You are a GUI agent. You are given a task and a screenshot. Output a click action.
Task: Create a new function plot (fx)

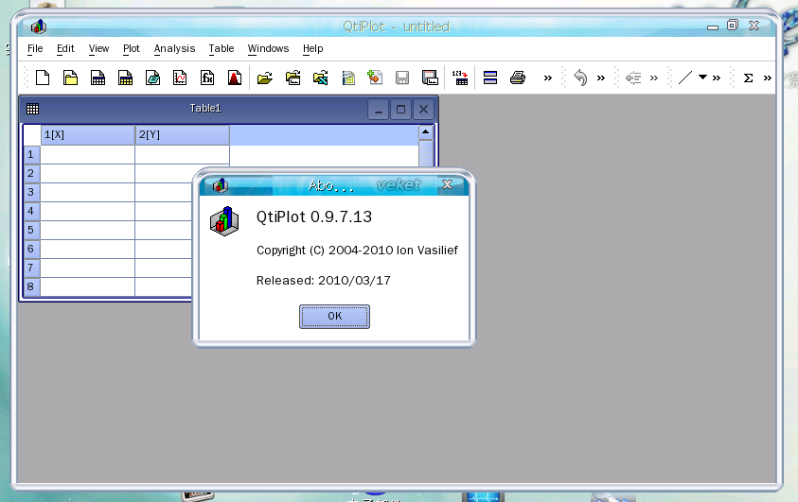(x=207, y=78)
